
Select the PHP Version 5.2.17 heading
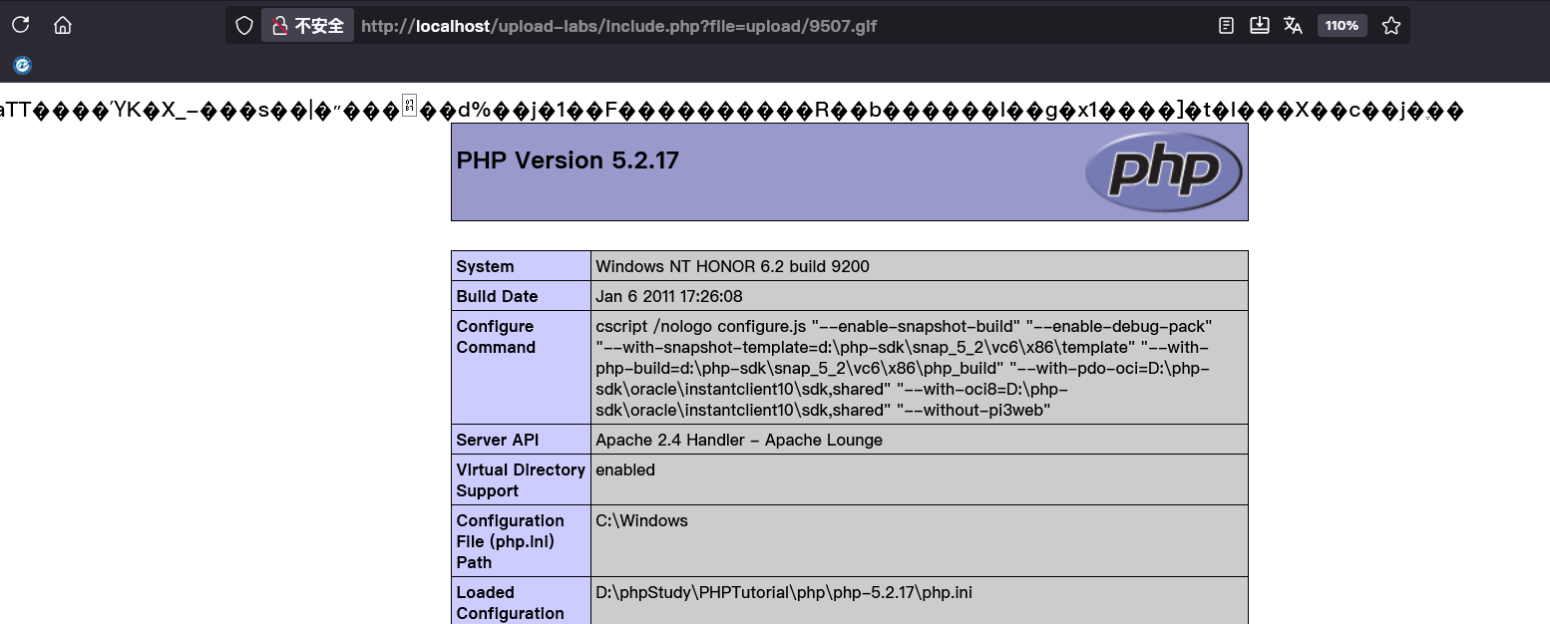pyautogui.click(x=568, y=160)
